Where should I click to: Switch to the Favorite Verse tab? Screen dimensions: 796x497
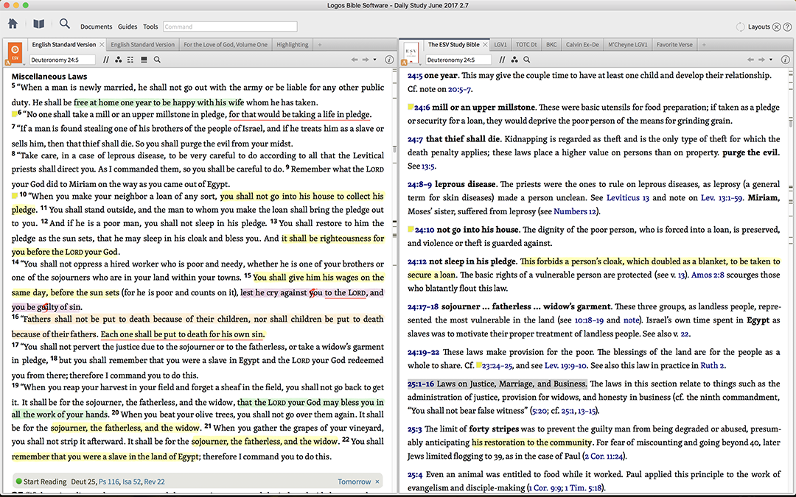pos(674,45)
